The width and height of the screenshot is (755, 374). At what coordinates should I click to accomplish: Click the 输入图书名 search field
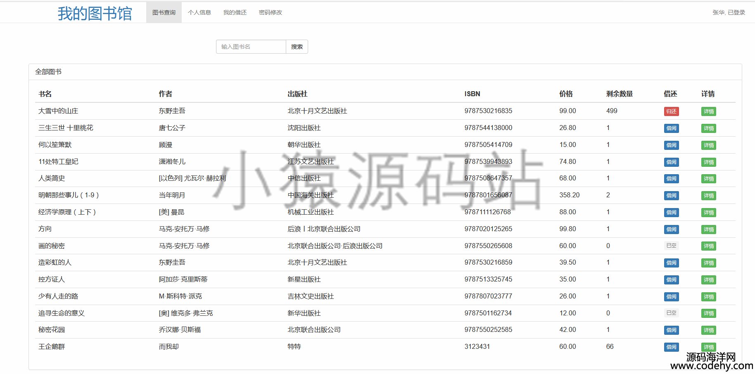point(251,47)
